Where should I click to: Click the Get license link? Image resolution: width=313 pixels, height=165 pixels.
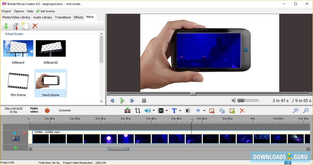(x=47, y=11)
